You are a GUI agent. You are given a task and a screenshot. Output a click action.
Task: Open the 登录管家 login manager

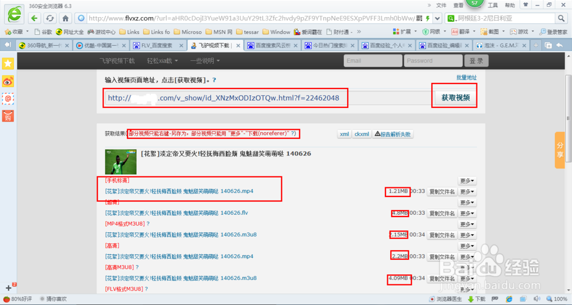coord(553,32)
